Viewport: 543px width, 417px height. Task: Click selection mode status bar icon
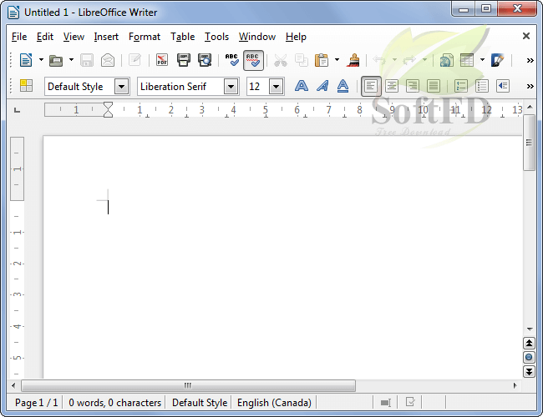click(385, 403)
